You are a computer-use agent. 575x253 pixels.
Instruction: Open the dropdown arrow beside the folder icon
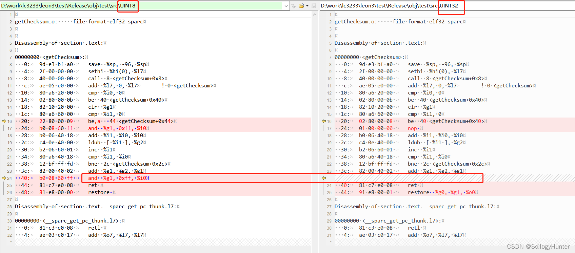click(x=307, y=6)
